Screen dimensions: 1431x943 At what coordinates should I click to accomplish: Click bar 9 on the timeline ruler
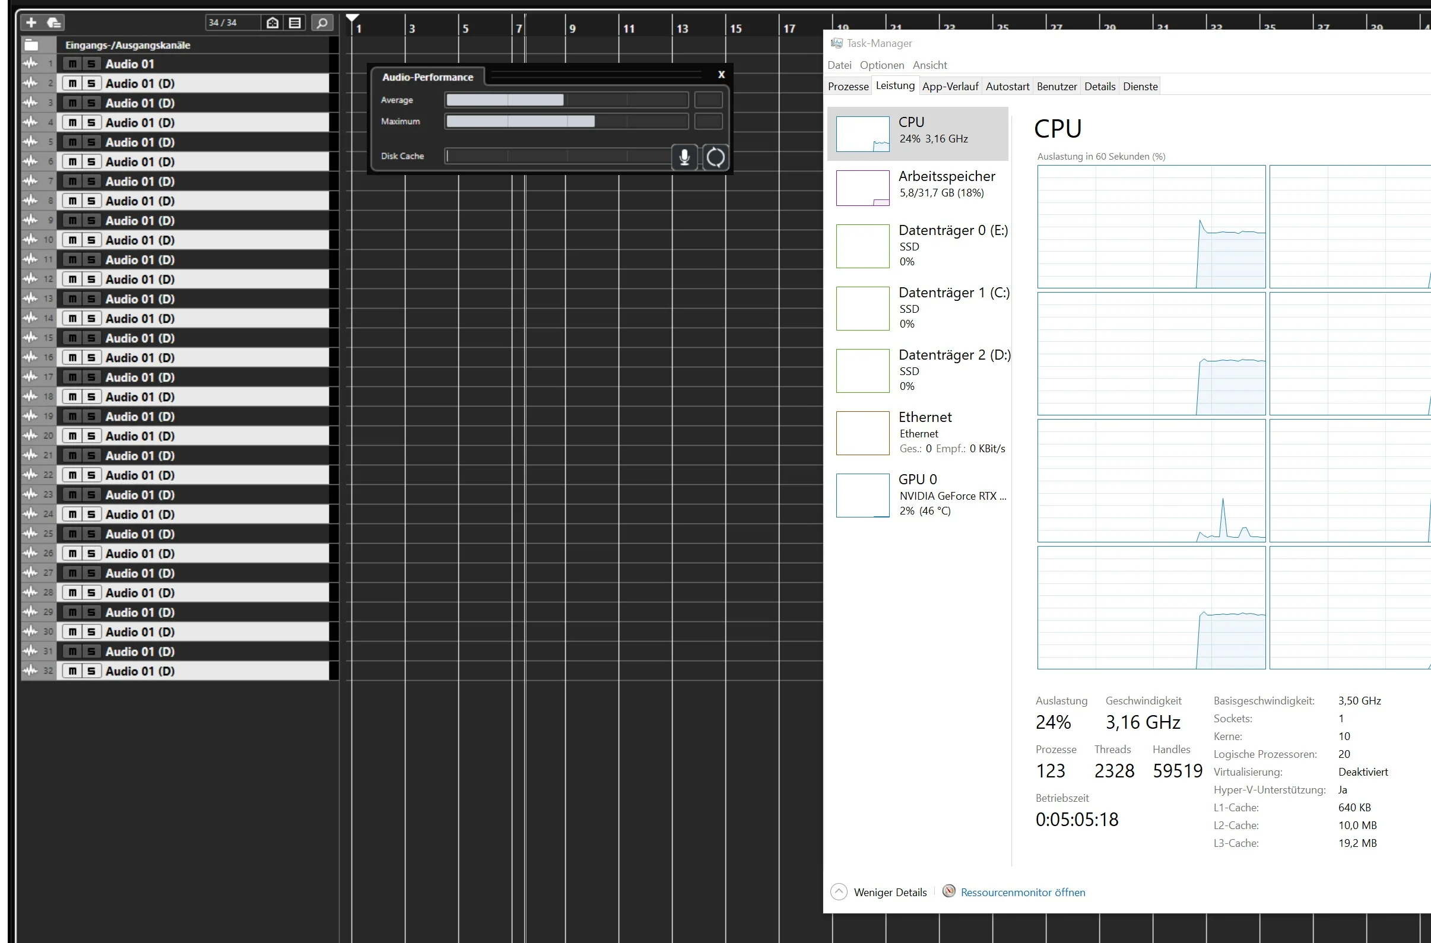click(572, 28)
